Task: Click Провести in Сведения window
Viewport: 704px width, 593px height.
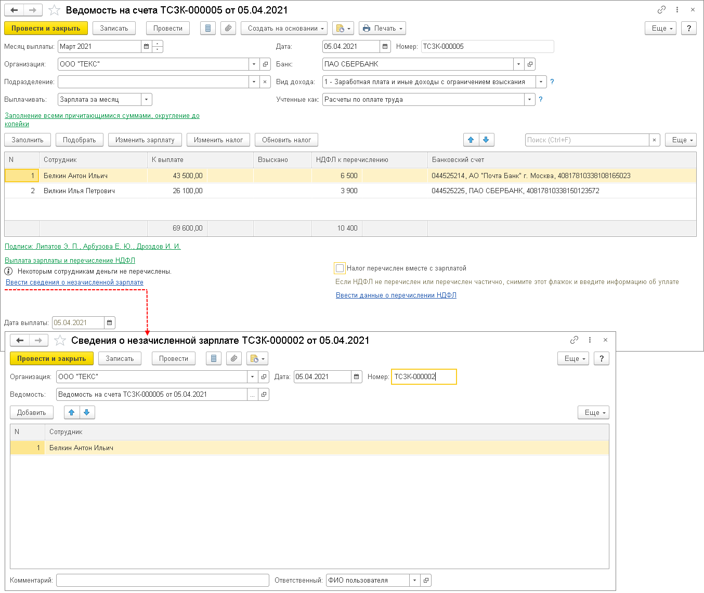Action: (x=174, y=358)
